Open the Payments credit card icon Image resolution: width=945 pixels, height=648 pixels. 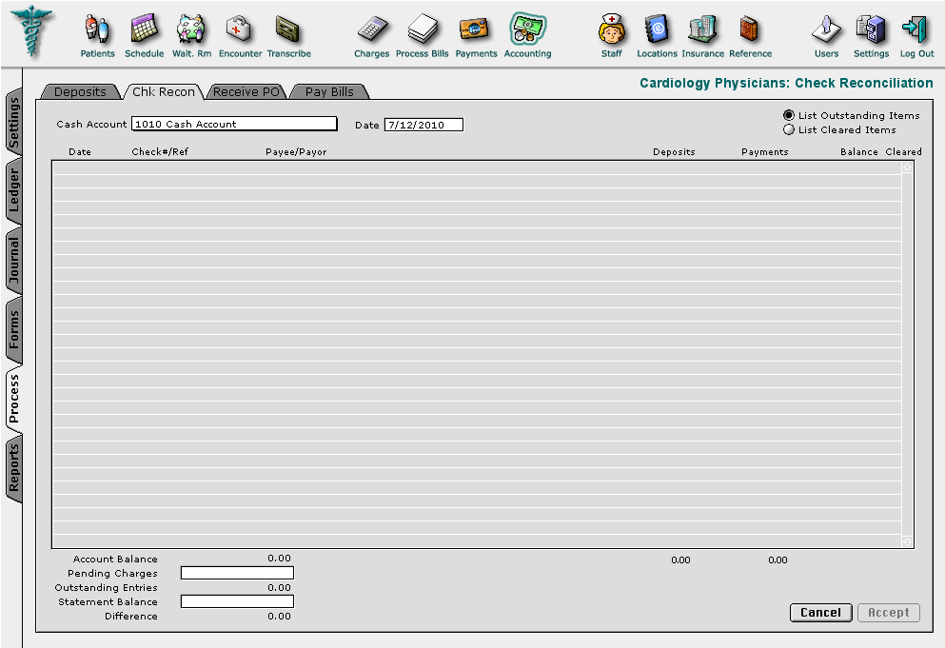click(475, 29)
